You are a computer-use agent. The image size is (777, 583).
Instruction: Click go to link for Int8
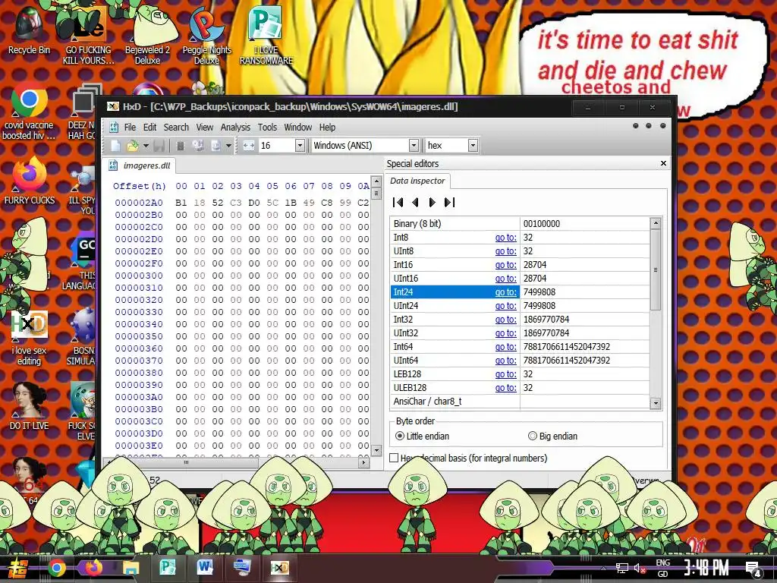click(x=505, y=238)
